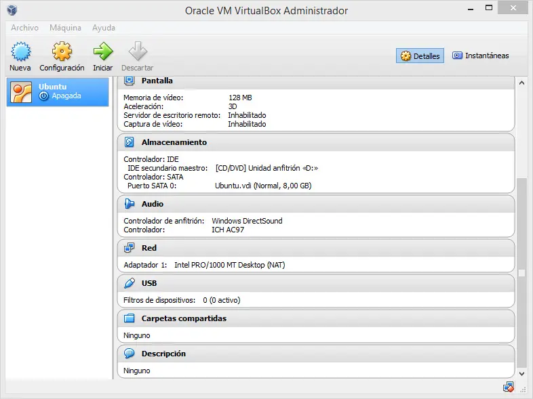Click the details pane scrollbar thumb

point(521,272)
